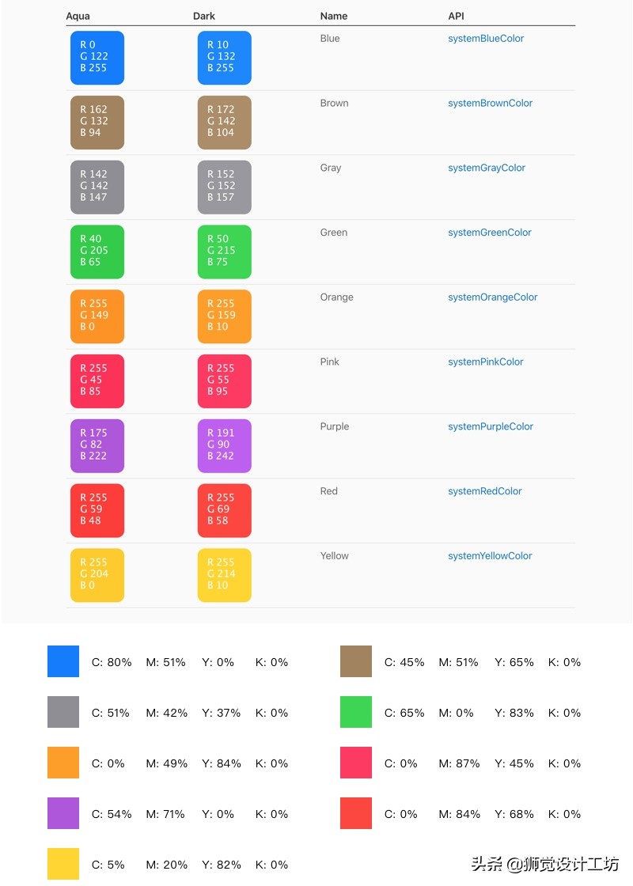This screenshot has width=633, height=886.
Task: Open the systemBlueColor API link
Action: [486, 39]
